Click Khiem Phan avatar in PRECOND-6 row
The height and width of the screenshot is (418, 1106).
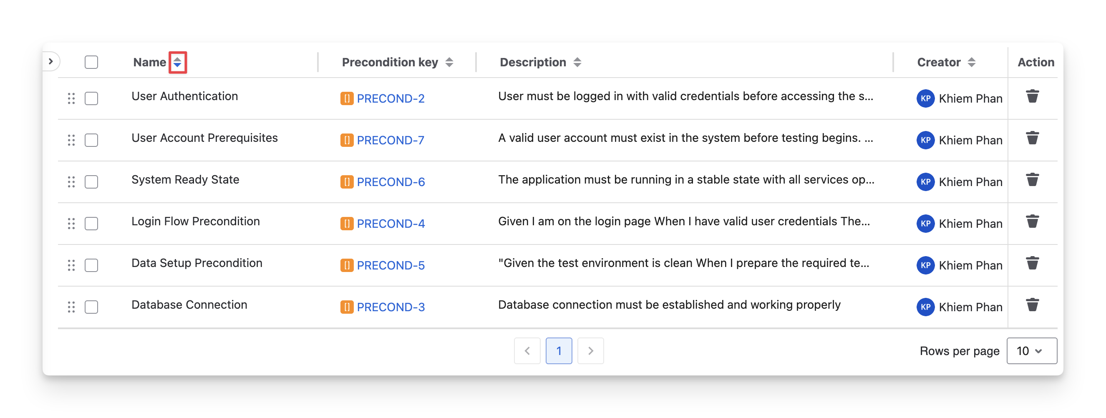tap(925, 182)
